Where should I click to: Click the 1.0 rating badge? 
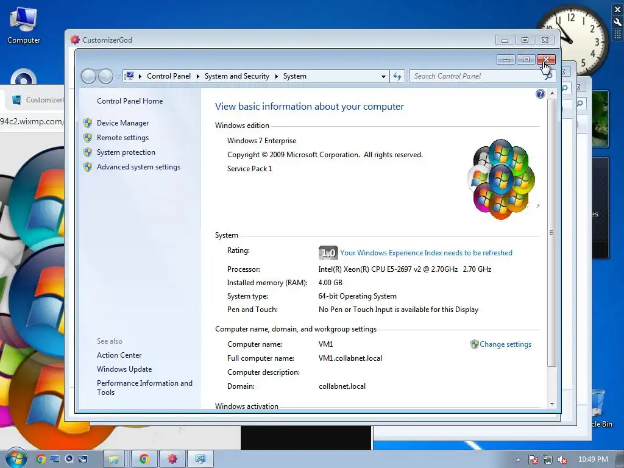point(328,253)
